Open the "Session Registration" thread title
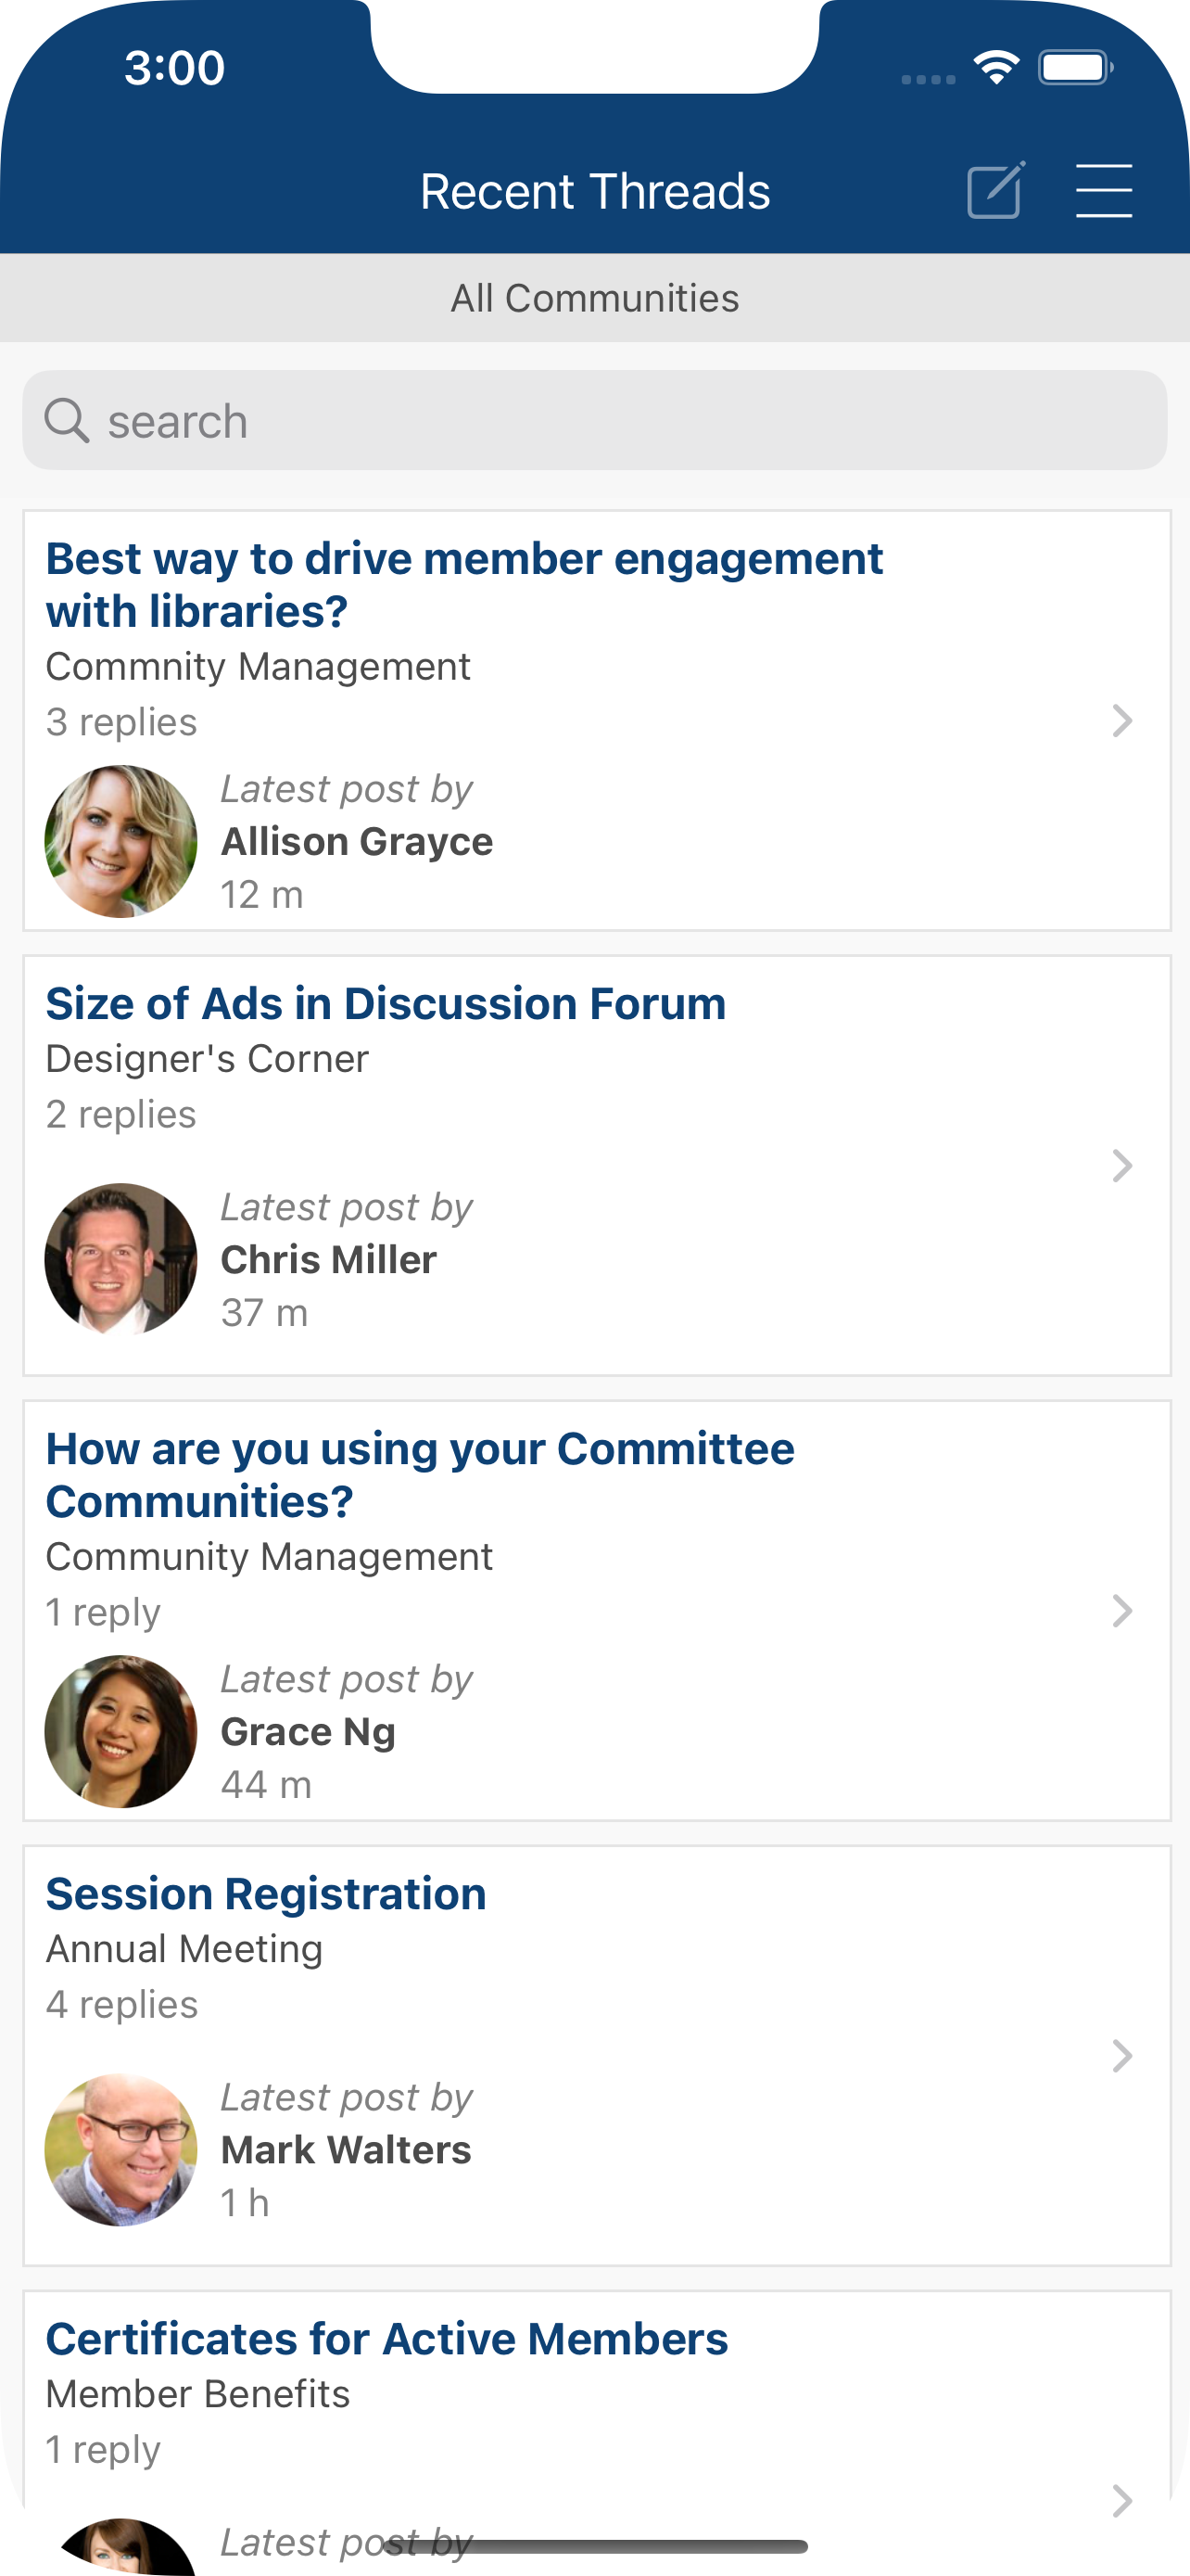 [x=266, y=1893]
